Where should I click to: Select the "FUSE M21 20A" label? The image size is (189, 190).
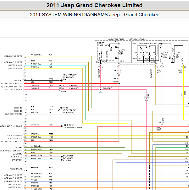point(178,55)
